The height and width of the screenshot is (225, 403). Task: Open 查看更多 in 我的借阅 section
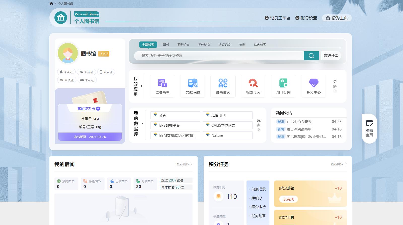click(184, 164)
